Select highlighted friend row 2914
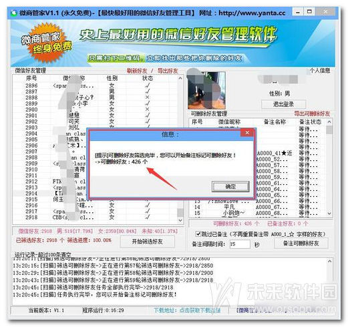 [49, 194]
